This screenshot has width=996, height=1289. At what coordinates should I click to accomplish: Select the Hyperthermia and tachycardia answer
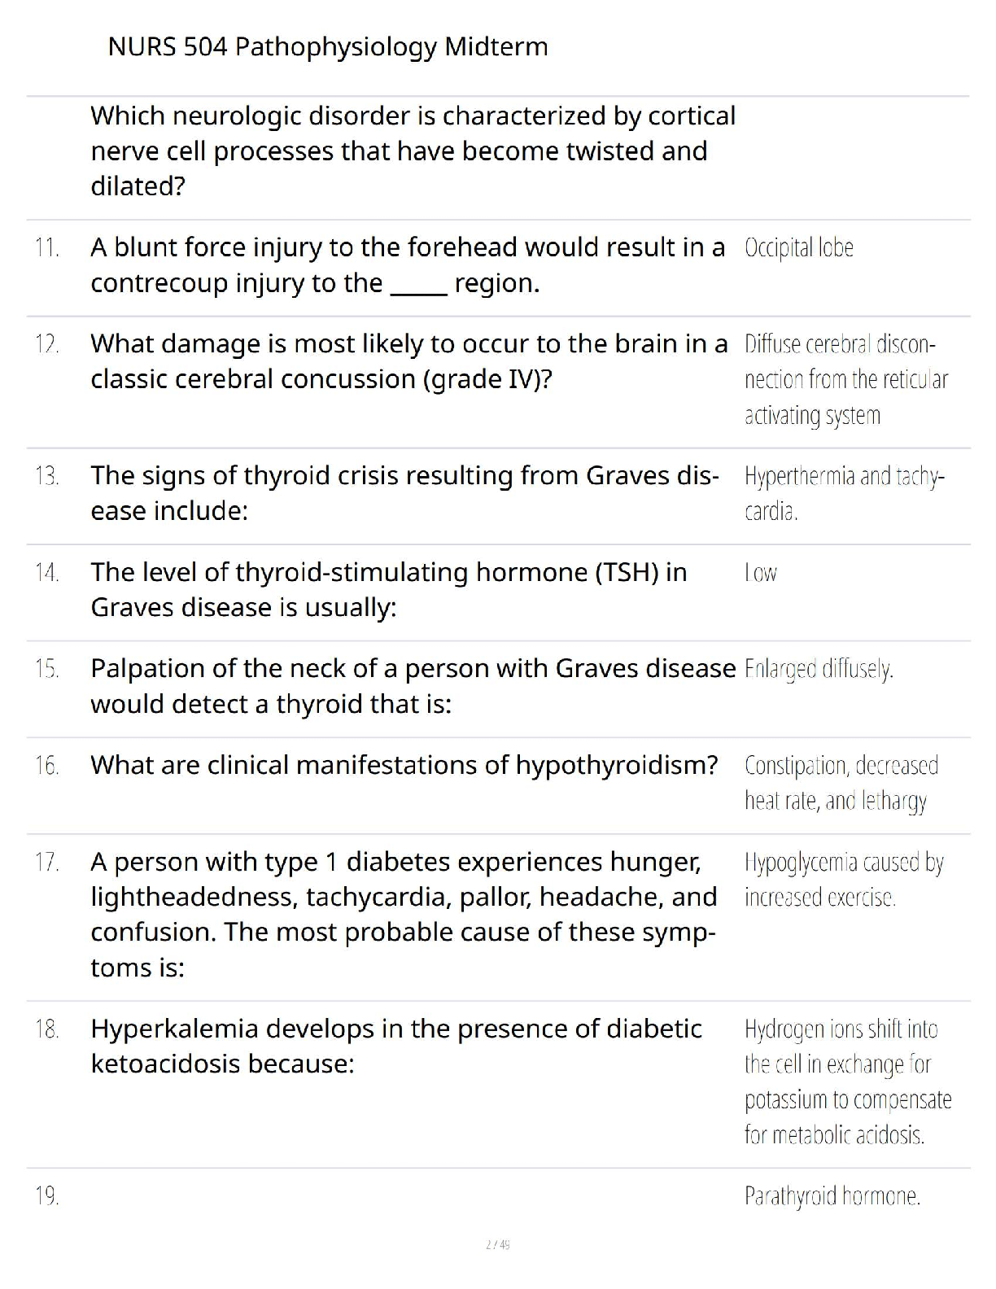(x=844, y=493)
